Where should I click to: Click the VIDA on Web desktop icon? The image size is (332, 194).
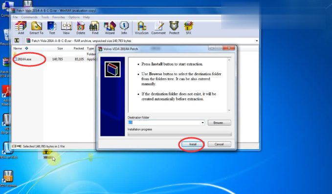pyautogui.click(x=8, y=151)
